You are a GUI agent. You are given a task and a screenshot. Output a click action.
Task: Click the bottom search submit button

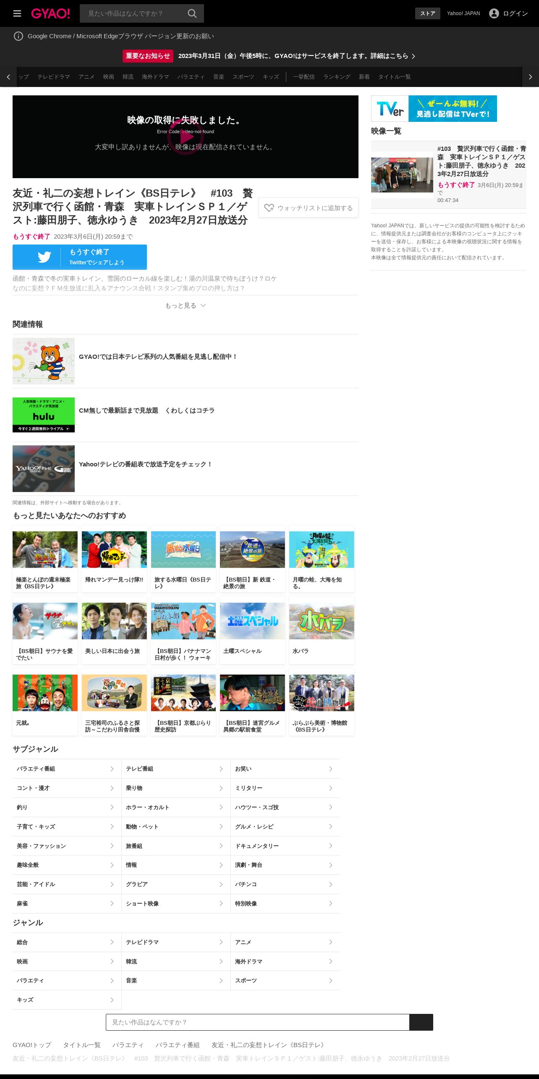pos(421,1022)
